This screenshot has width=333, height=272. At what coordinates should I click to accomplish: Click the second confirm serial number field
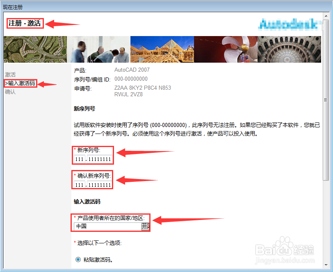point(99,185)
